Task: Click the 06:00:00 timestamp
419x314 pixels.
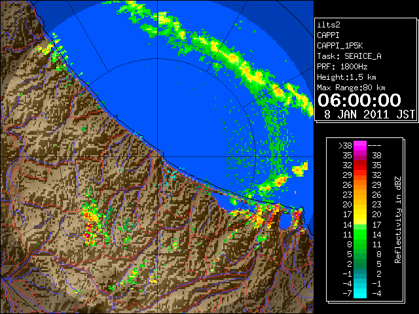Action: (359, 100)
